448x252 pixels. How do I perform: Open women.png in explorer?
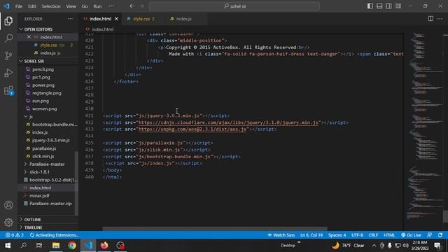tap(44, 109)
